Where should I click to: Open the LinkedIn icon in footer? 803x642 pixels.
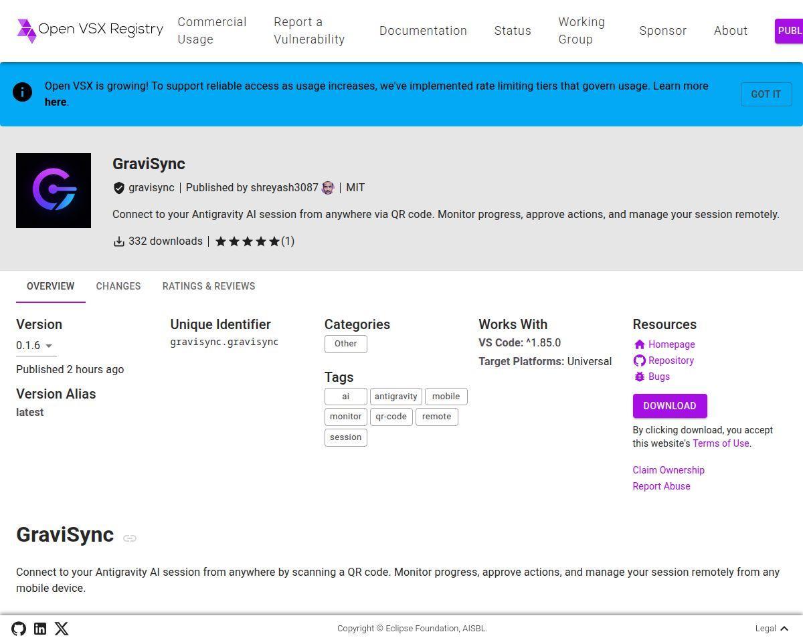(x=40, y=629)
